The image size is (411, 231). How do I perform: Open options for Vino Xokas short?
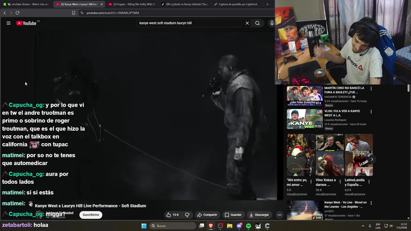coord(340,182)
